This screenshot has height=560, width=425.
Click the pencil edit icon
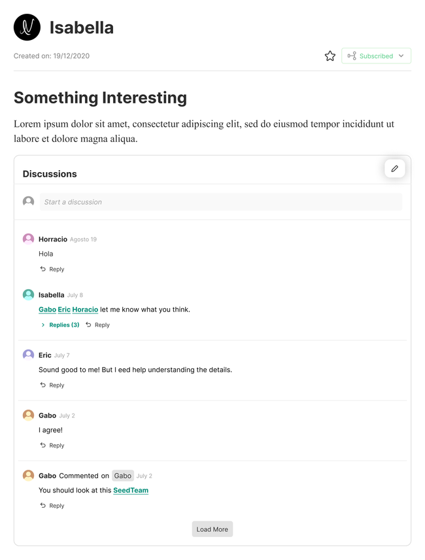pos(395,169)
